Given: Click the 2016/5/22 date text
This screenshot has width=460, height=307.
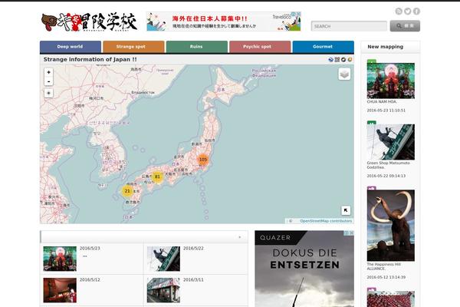Looking at the screenshot, I should pyautogui.click(x=193, y=248).
